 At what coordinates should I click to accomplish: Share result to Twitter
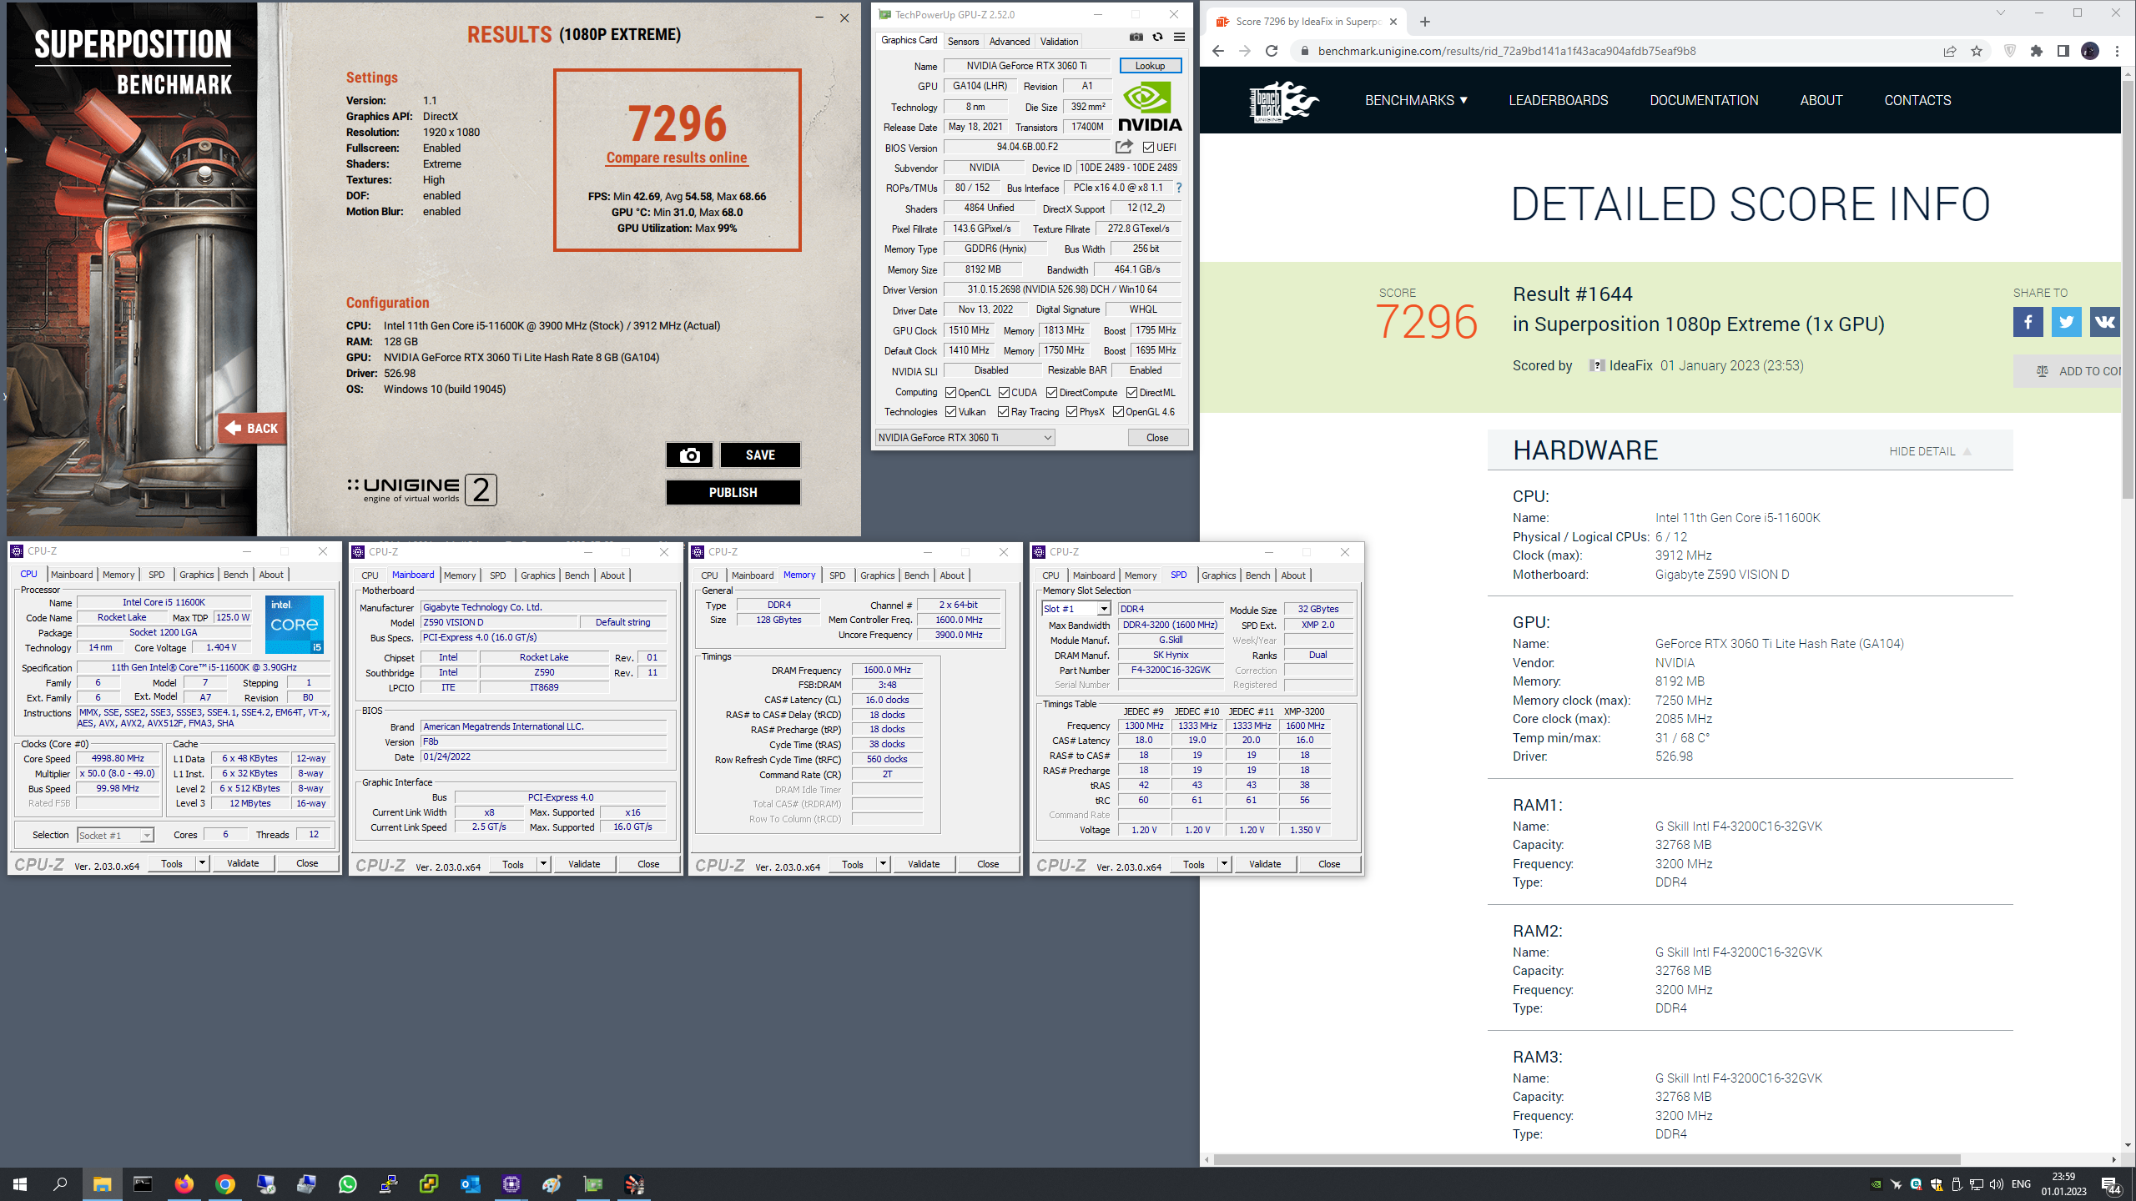click(x=2066, y=322)
